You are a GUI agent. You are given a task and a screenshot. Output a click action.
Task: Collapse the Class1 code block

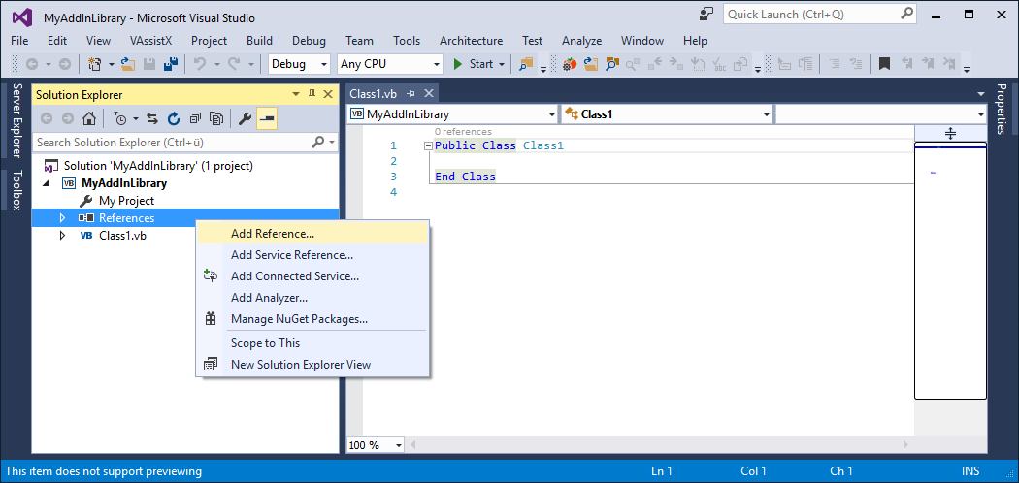pos(428,146)
